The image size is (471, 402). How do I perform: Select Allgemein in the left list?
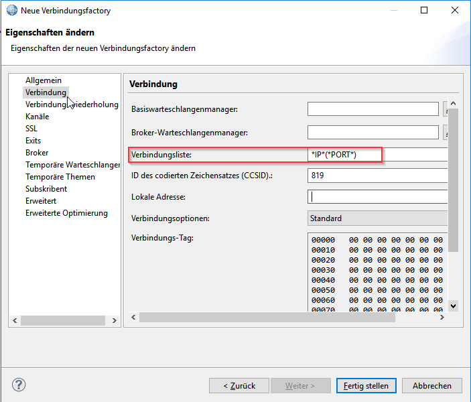click(x=43, y=80)
